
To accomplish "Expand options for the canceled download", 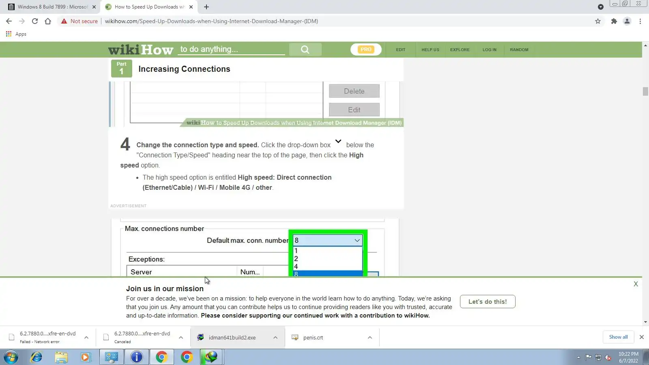I will tap(181, 337).
